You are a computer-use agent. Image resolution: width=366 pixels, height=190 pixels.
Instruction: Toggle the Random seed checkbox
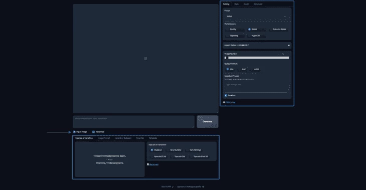tap(226, 95)
